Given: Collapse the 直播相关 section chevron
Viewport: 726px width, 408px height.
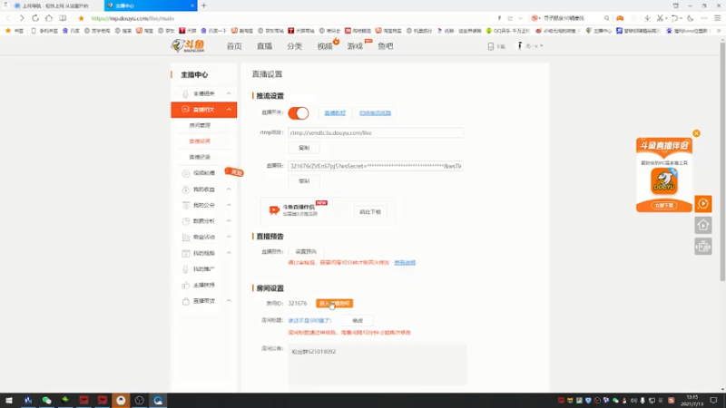Looking at the screenshot, I should [x=229, y=109].
